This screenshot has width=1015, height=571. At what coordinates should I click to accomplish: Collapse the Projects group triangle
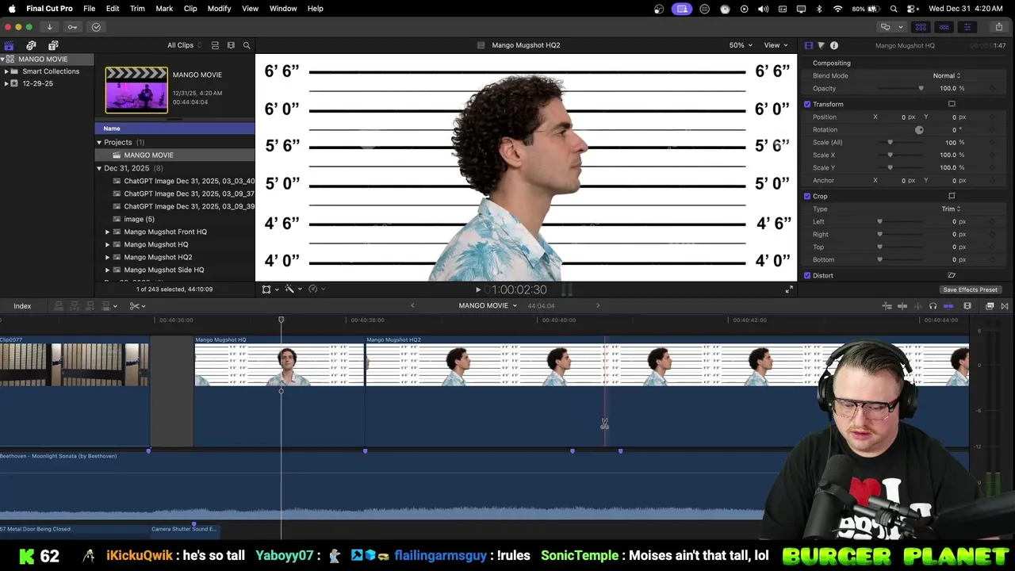point(99,142)
